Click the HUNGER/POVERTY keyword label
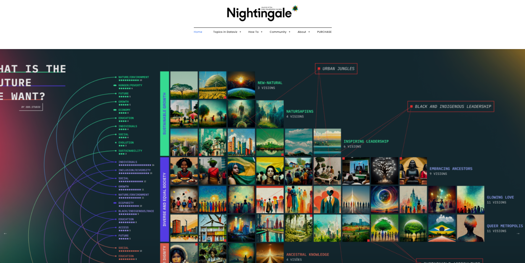Image resolution: width=525 pixels, height=263 pixels. tap(130, 85)
